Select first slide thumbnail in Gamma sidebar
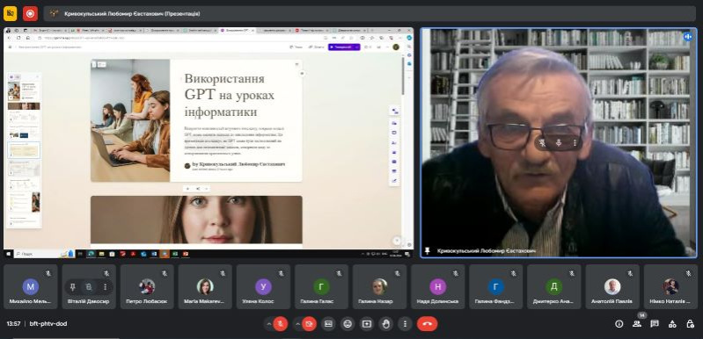This screenshot has width=703, height=339. [x=24, y=90]
